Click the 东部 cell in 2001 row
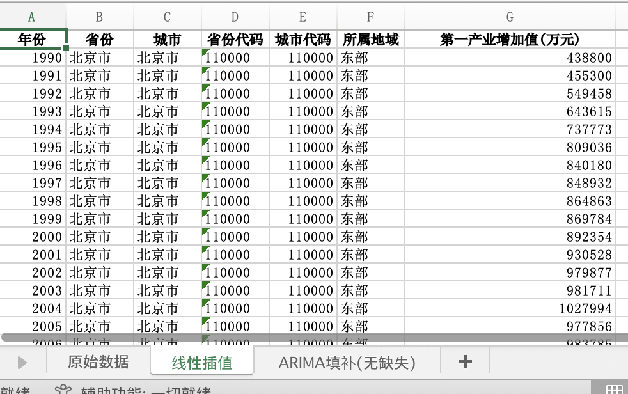The width and height of the screenshot is (628, 394). (371, 255)
